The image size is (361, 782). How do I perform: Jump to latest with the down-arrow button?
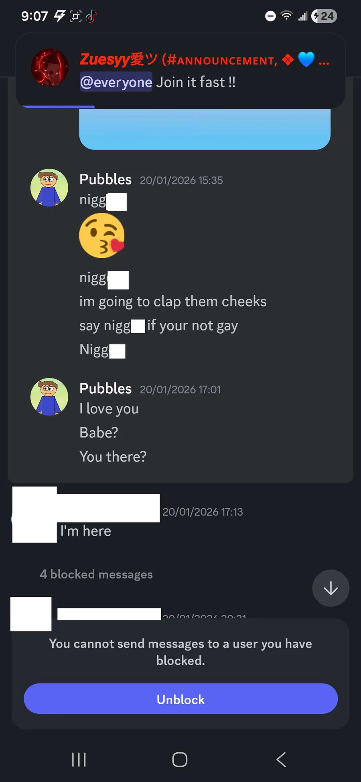point(331,588)
